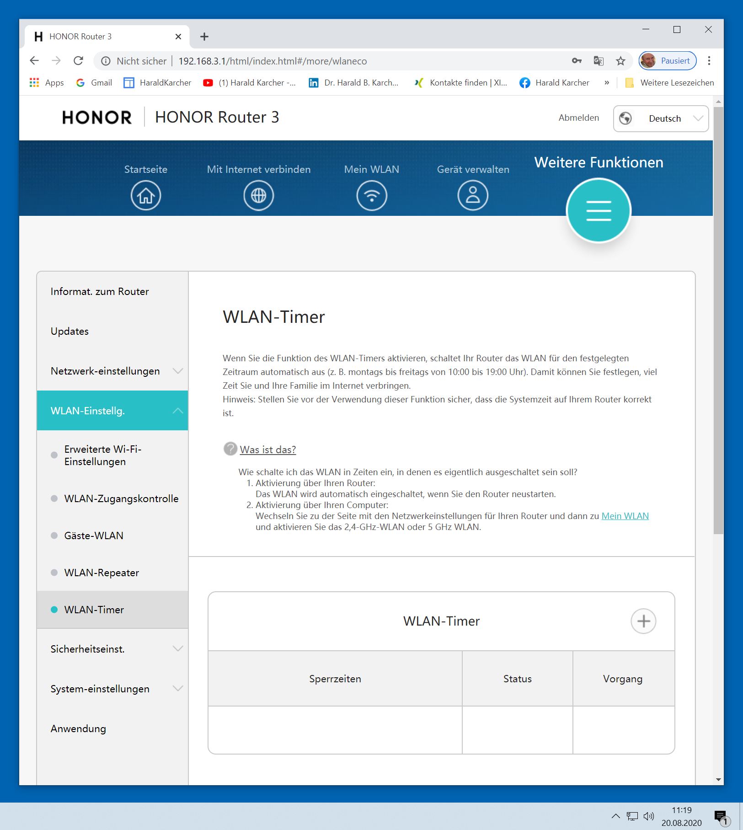Click the Status column header
743x830 pixels.
coord(518,679)
